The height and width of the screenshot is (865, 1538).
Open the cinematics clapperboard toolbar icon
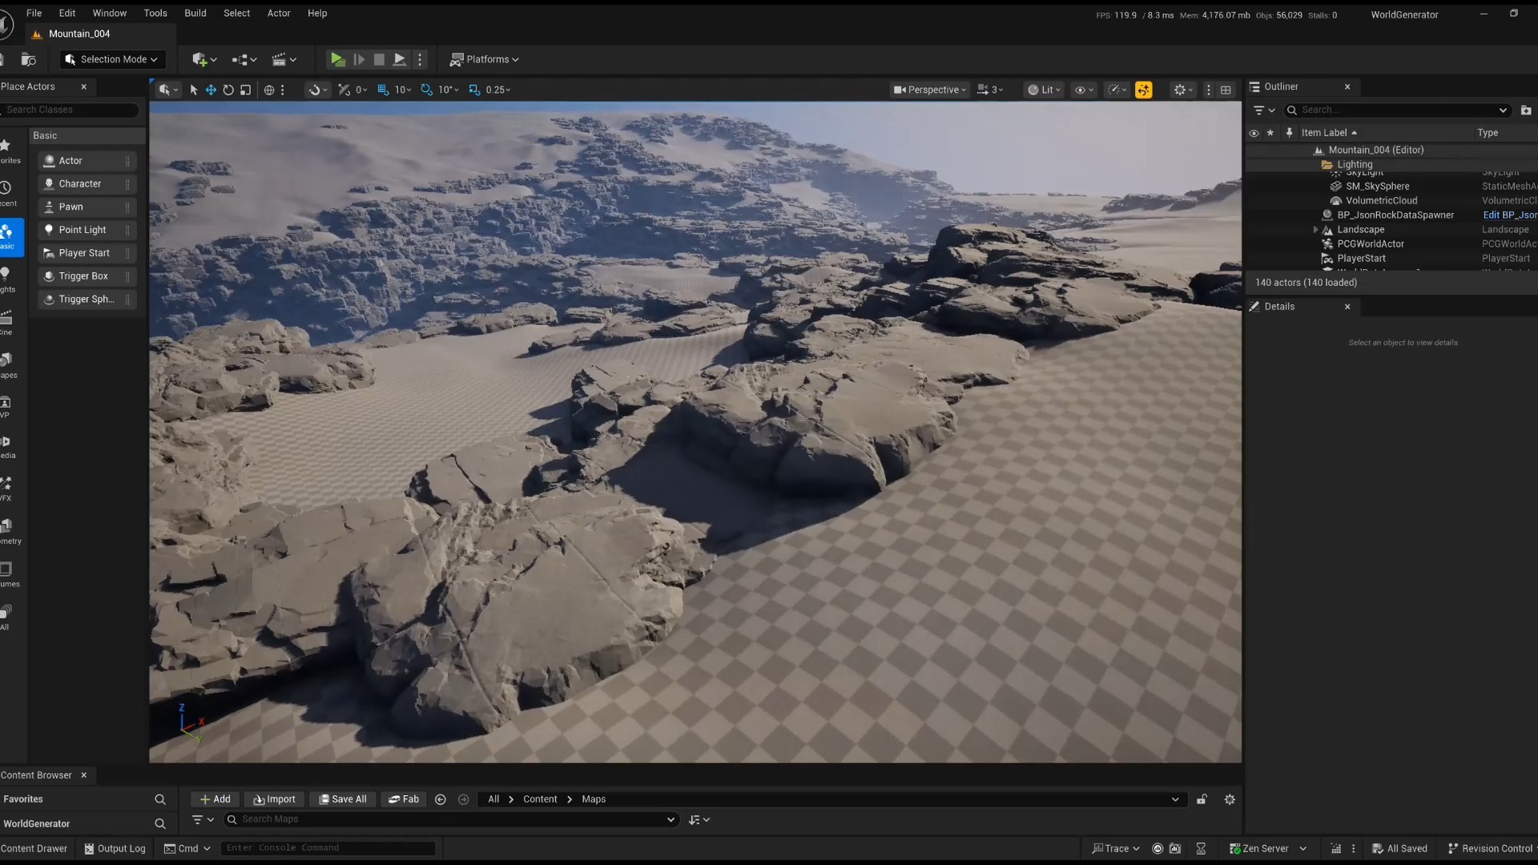[284, 59]
